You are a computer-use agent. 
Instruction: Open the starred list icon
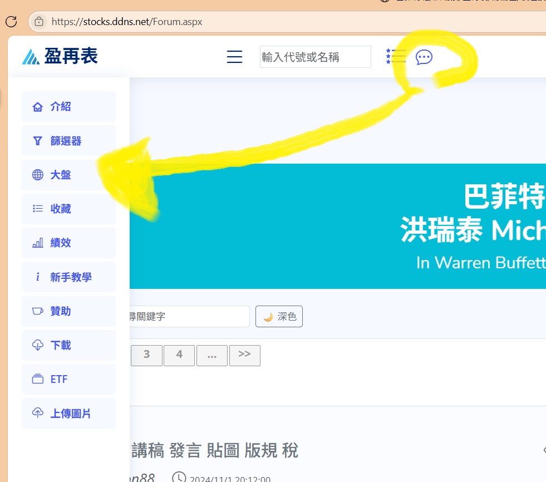click(x=396, y=56)
